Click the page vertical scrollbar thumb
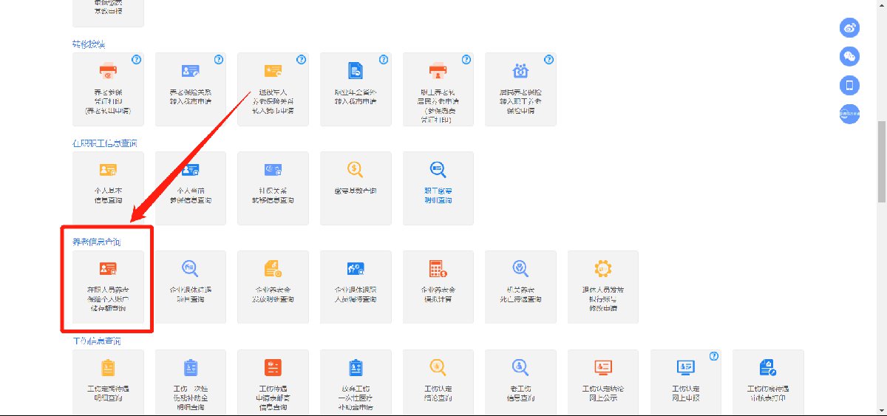This screenshot has width=887, height=416. [881, 161]
